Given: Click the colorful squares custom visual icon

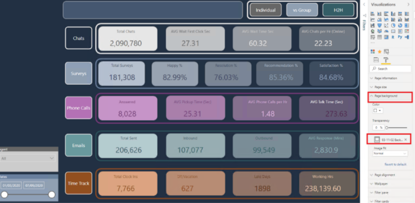Looking at the screenshot, I should coord(373,52).
